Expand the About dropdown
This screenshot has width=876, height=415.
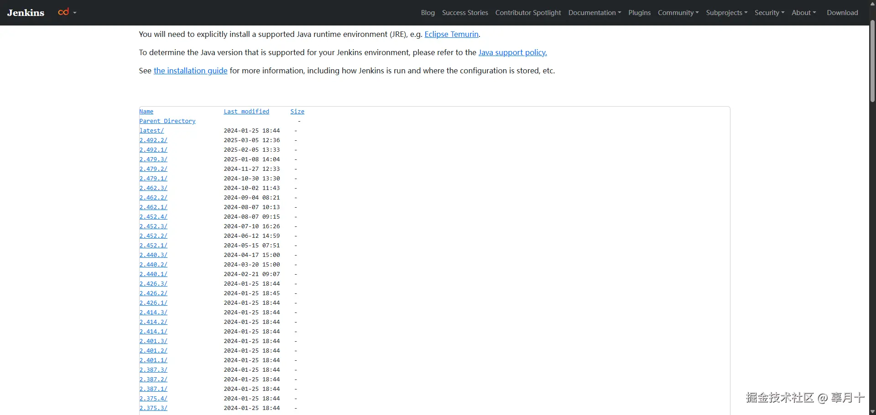tap(803, 13)
